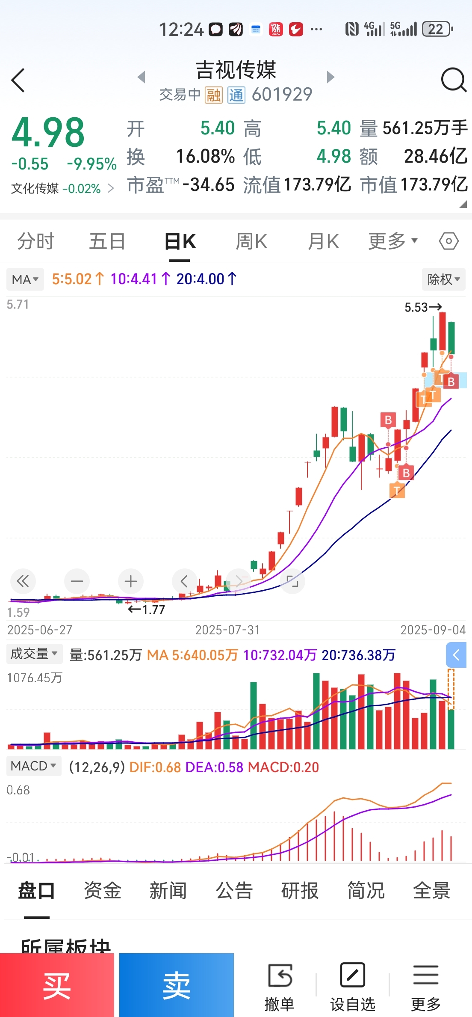Image resolution: width=472 pixels, height=1017 pixels.
Task: Enter fullscreen chart mode
Action: coord(292,581)
